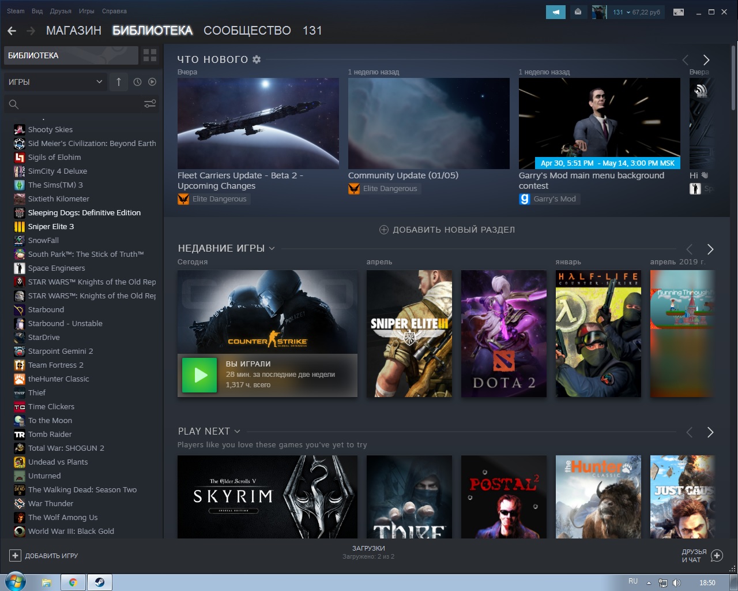738x591 pixels.
Task: Switch to Big Picture mode icon
Action: point(679,12)
